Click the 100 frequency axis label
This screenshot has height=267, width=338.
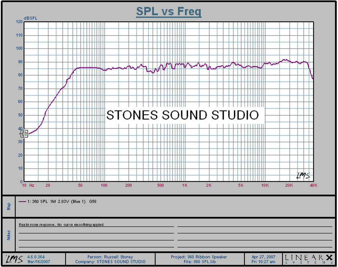click(104, 185)
